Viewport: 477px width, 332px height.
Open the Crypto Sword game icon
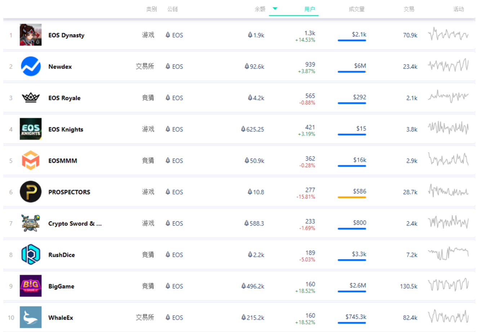(31, 223)
